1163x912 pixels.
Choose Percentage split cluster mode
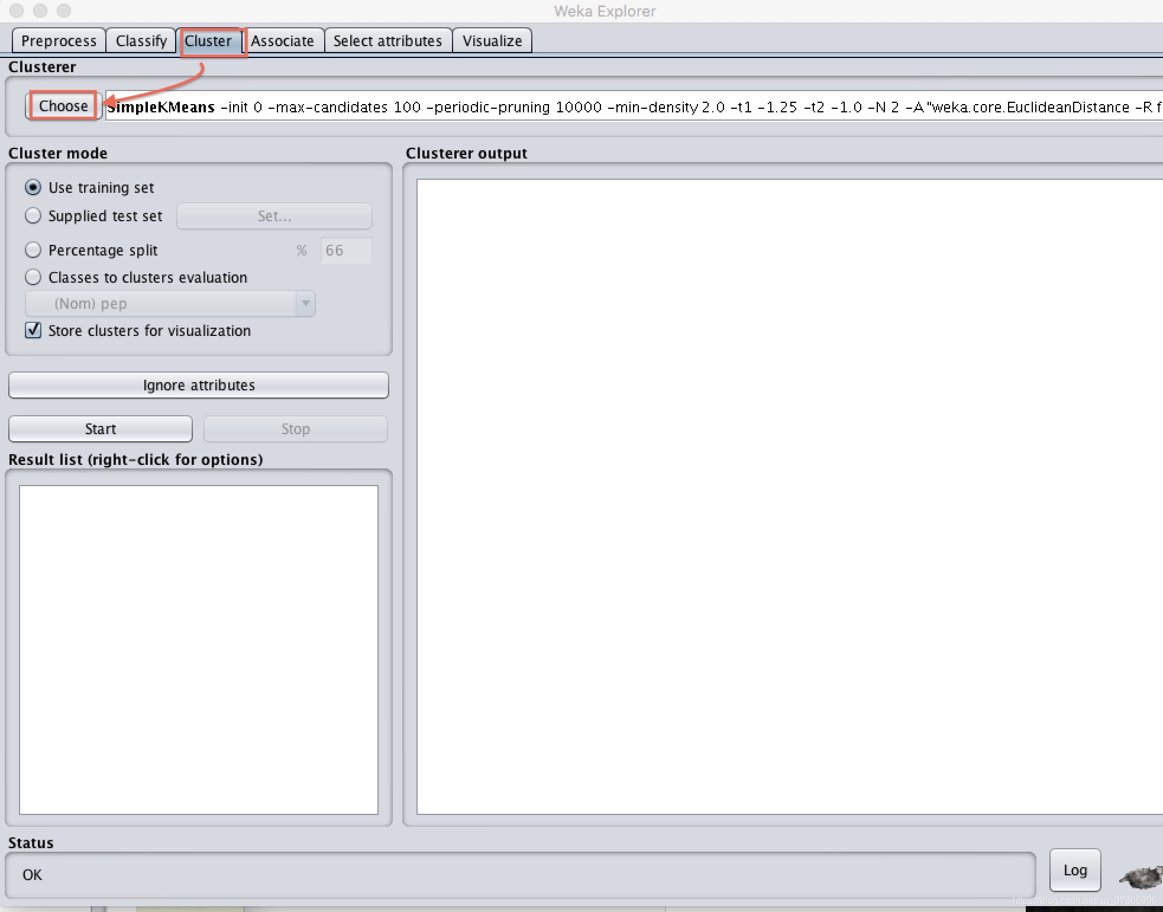(x=33, y=250)
